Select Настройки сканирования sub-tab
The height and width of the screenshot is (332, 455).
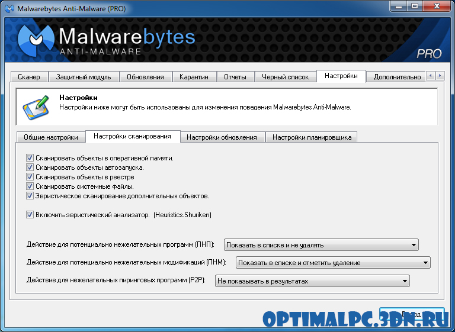[x=132, y=136]
